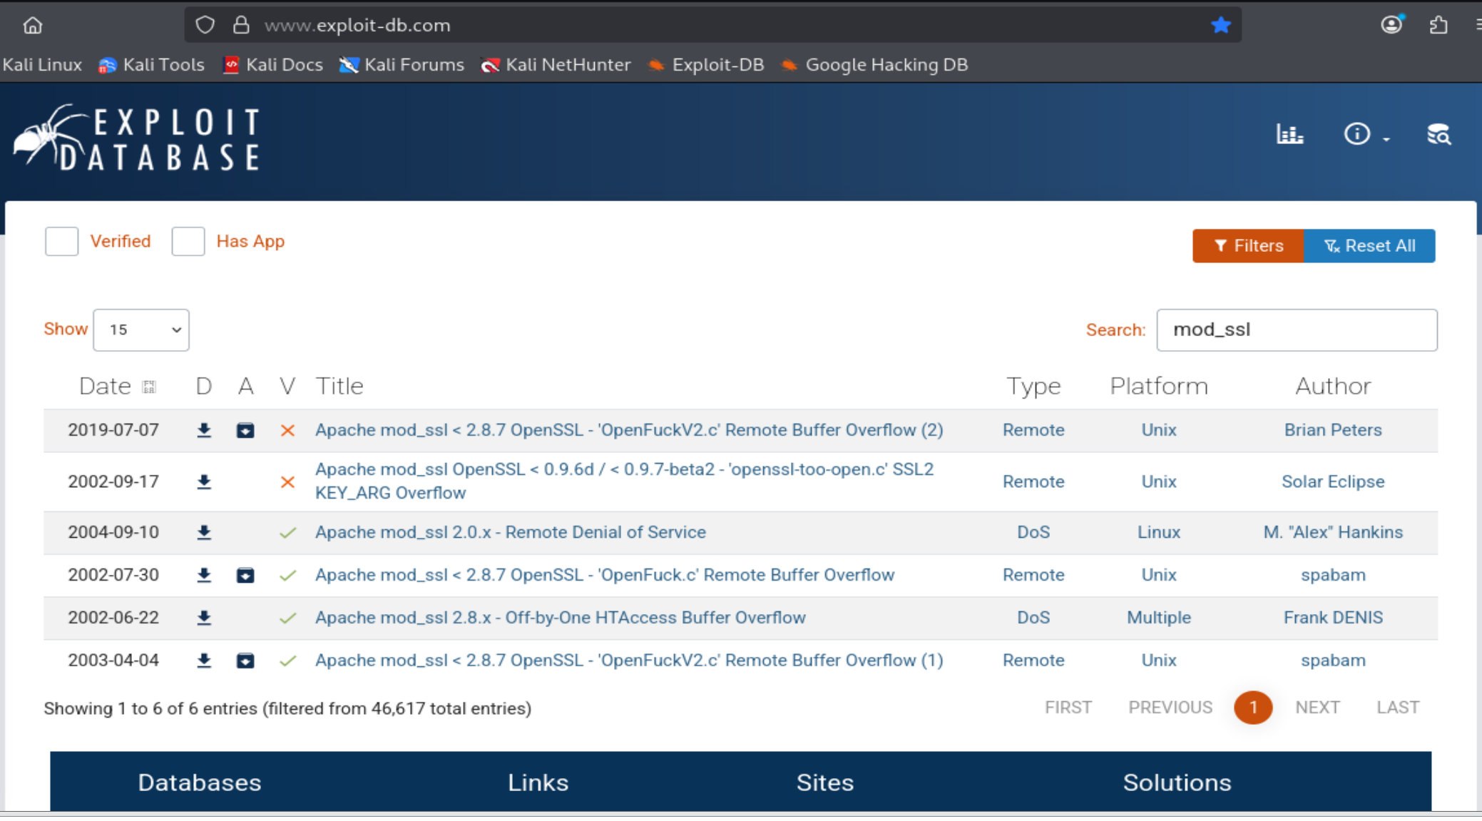The width and height of the screenshot is (1482, 821).
Task: Click the Databases footer heading
Action: click(x=200, y=782)
